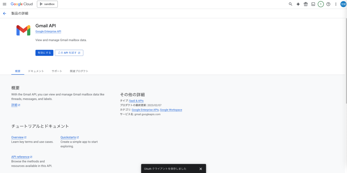The width and height of the screenshot is (347, 173).
Task: Click the 製品の詳細 page header text
Action: pos(20,14)
